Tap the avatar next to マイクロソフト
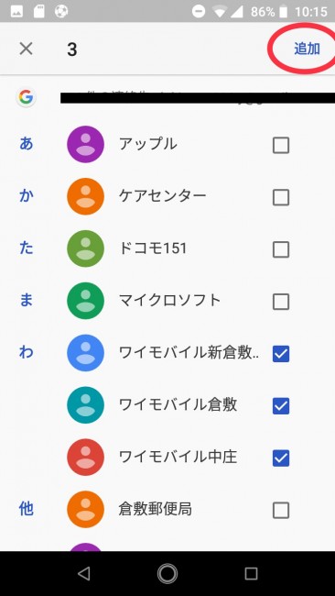The image size is (335, 596). point(85,301)
